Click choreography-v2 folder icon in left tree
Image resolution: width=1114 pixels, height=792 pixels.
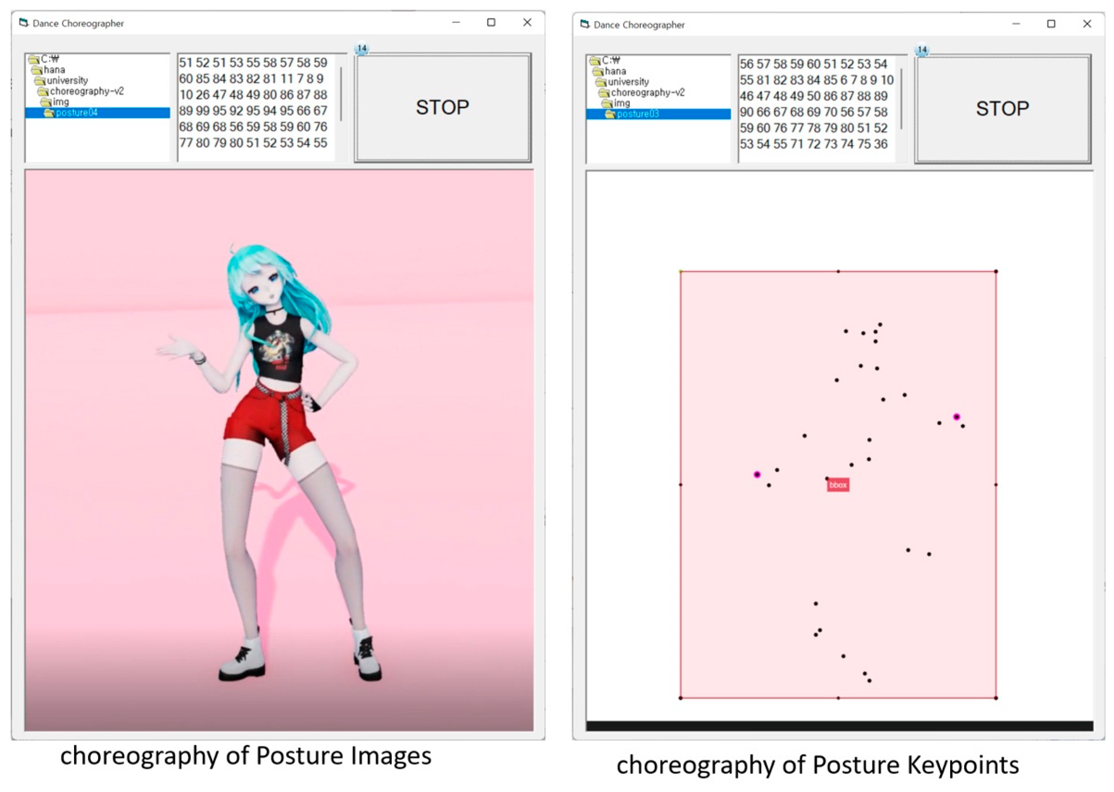tap(43, 91)
